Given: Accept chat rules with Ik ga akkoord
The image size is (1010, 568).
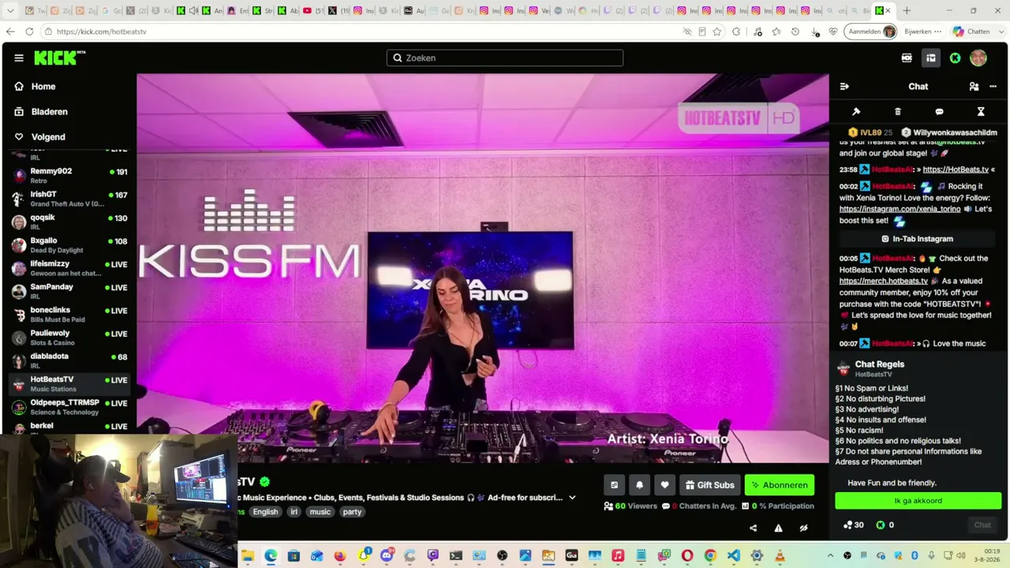Looking at the screenshot, I should (918, 501).
